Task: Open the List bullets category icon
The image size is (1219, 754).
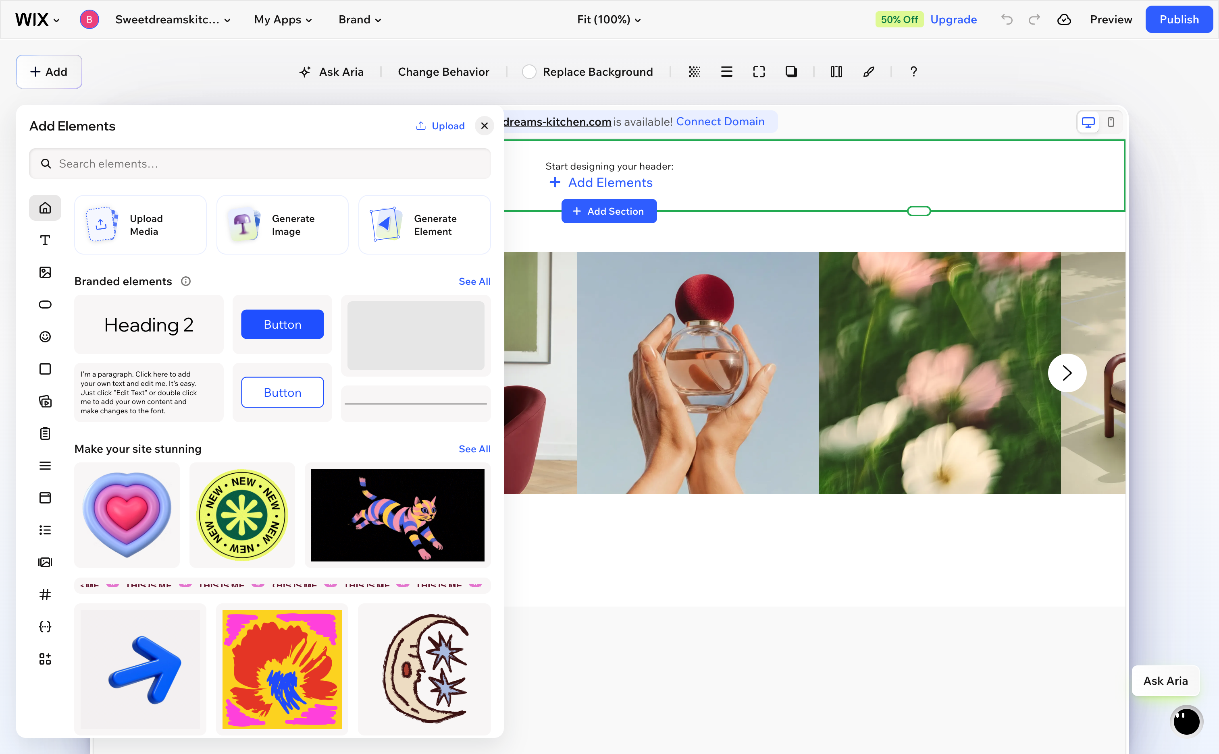Action: (45, 530)
